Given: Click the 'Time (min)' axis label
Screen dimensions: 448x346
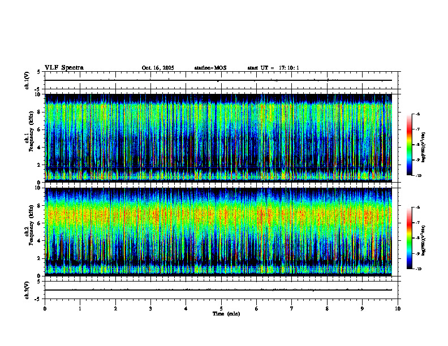Looking at the screenshot, I should (226, 314).
